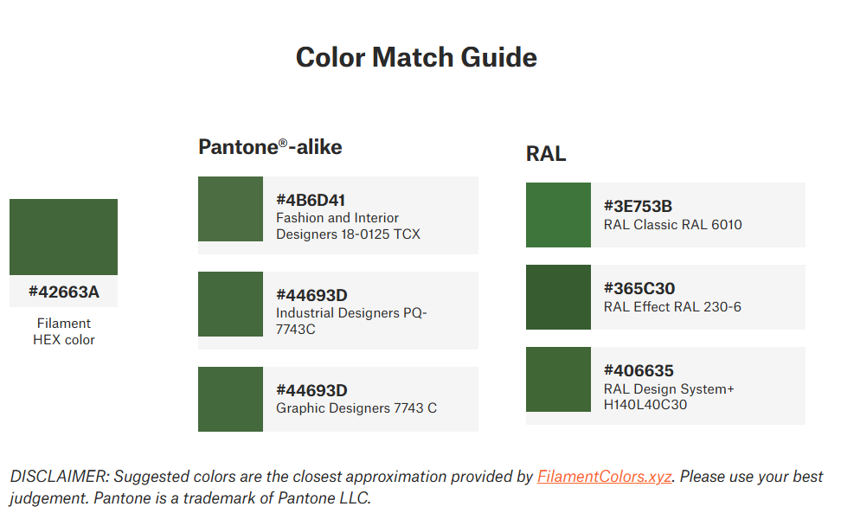Viewport: 841px width, 526px height.
Task: Select the RAL Classic 6010 color swatch
Action: tap(558, 215)
